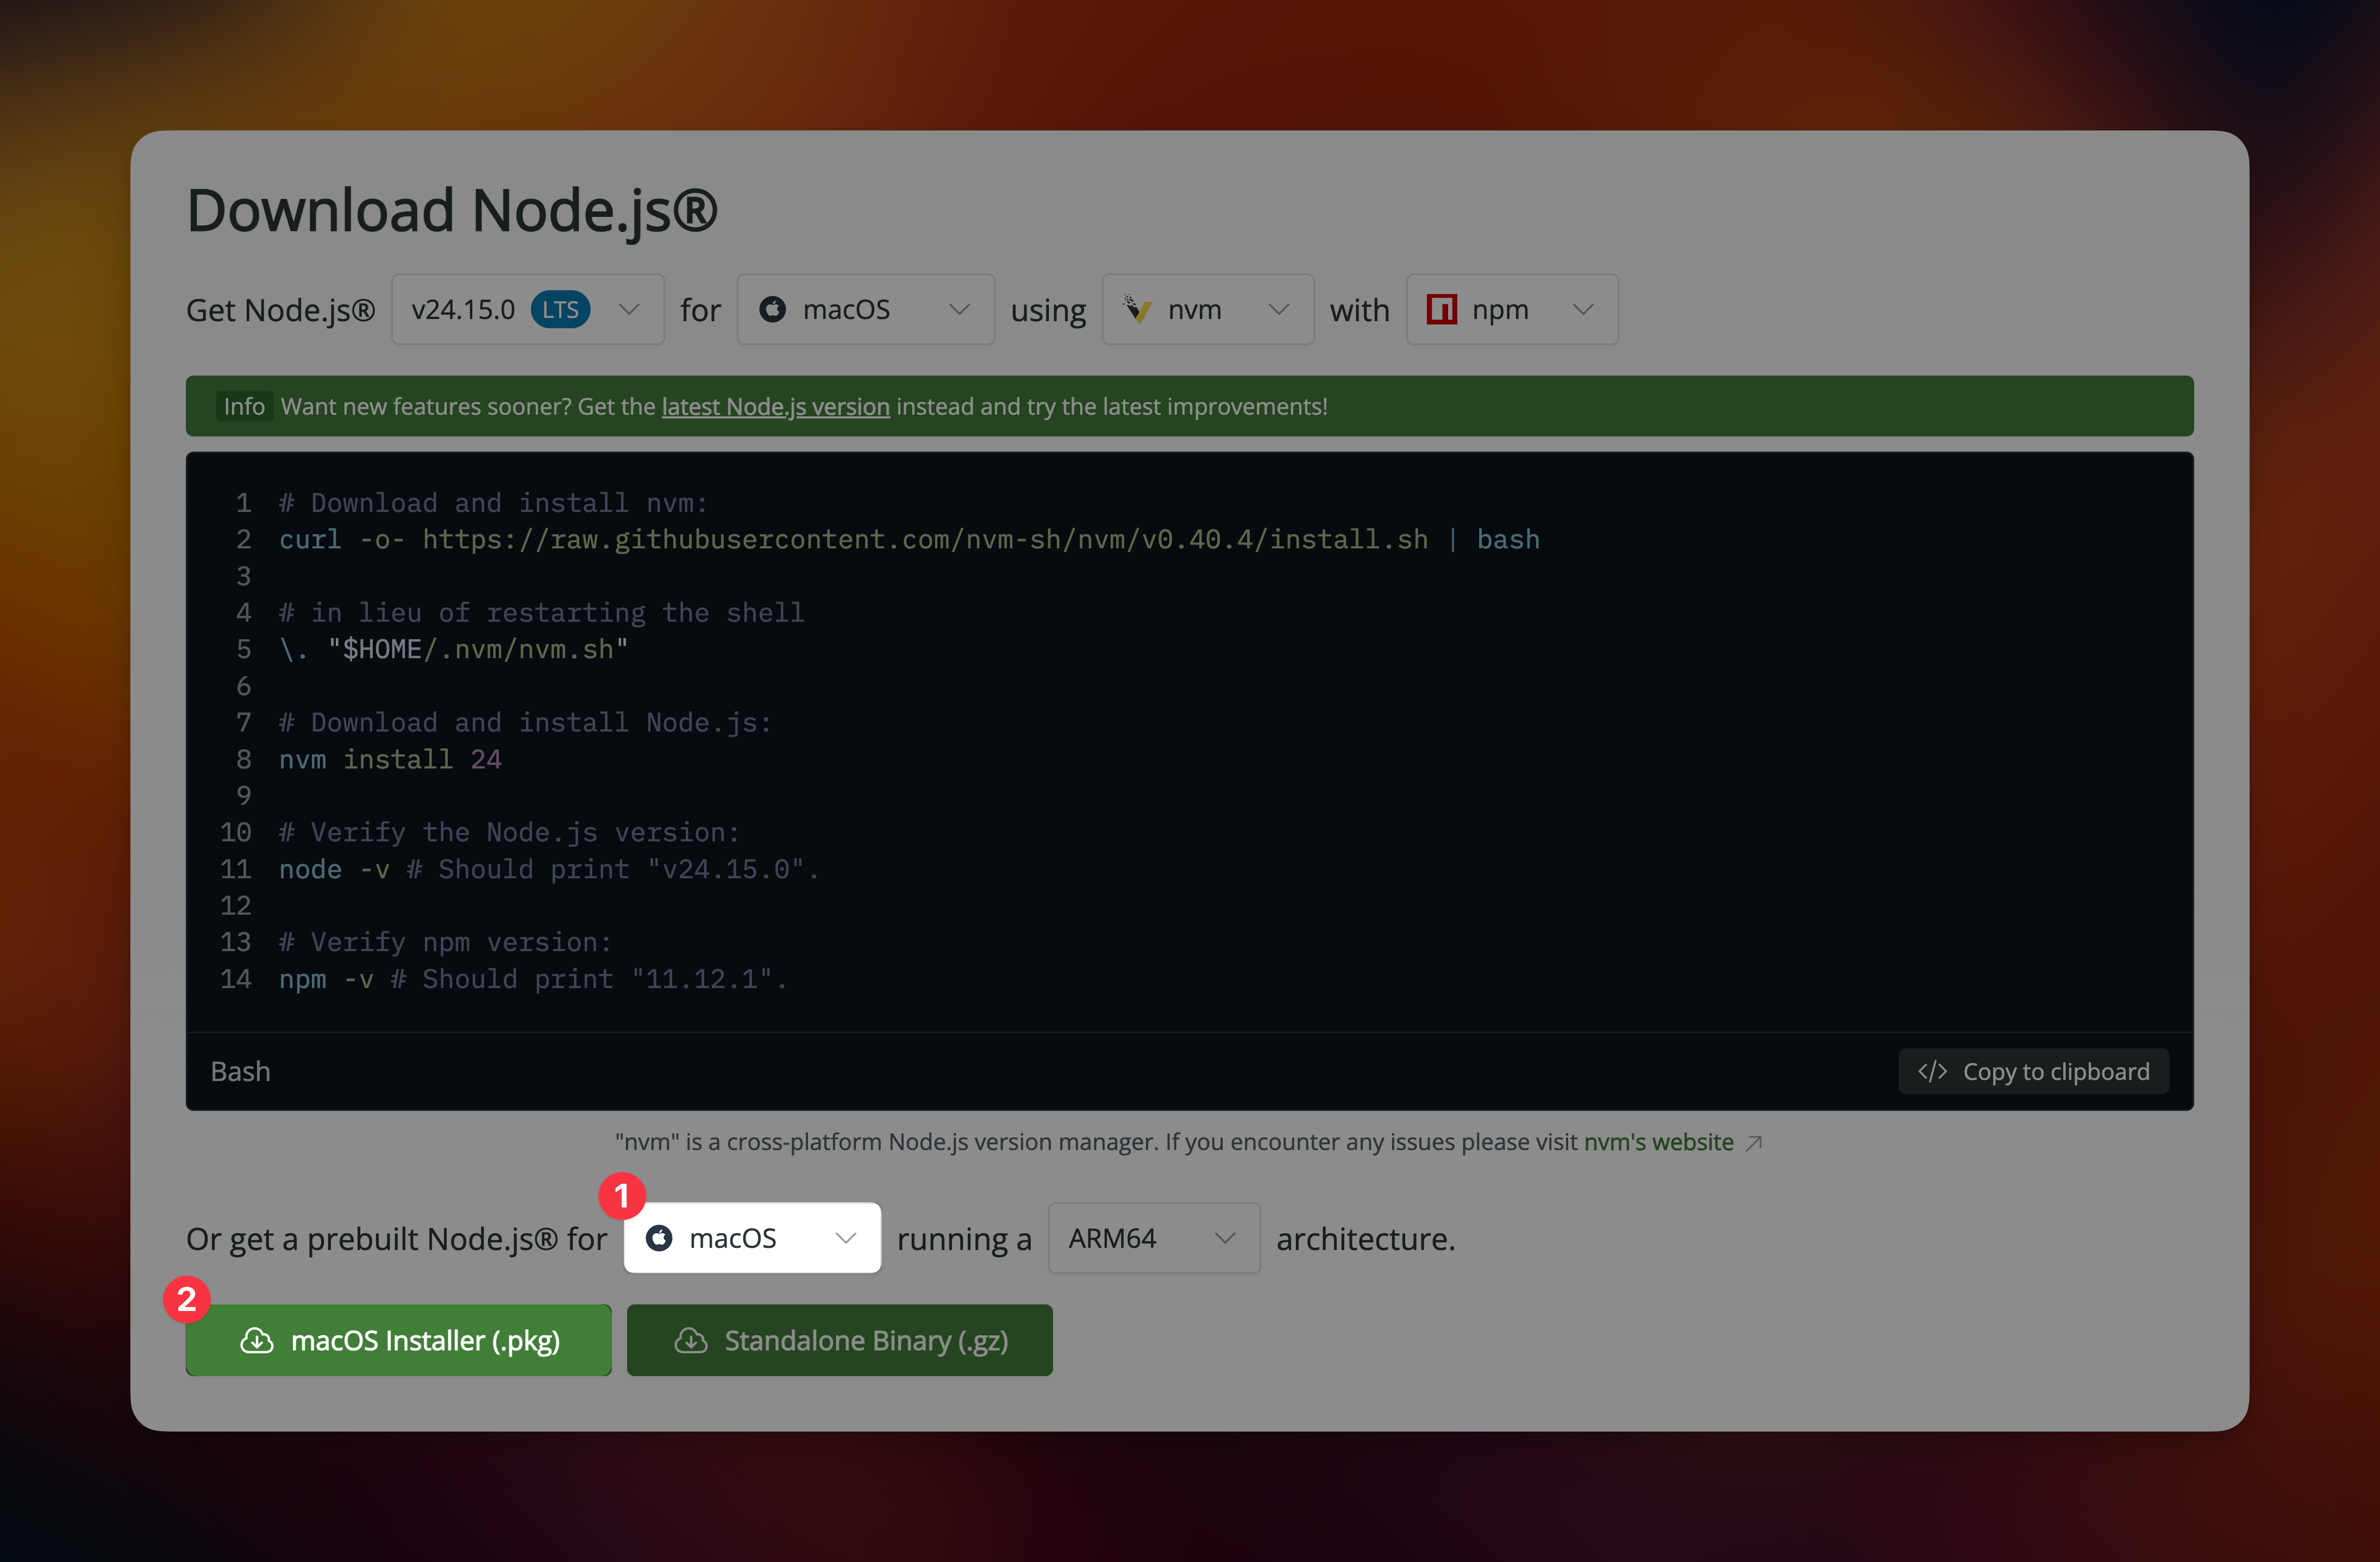Follow the nvm's website link
Screen dimensions: 2380x1562
[1658, 1142]
